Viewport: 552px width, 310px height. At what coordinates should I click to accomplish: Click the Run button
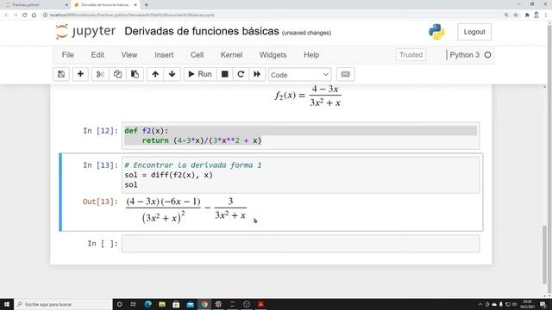[x=200, y=74]
